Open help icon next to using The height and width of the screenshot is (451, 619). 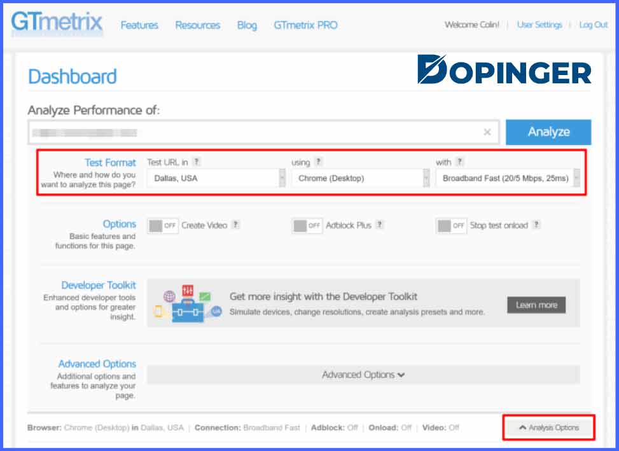point(319,162)
